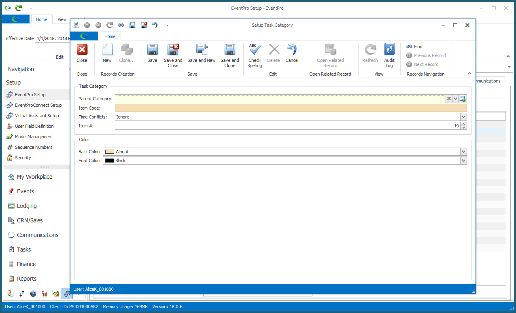The width and height of the screenshot is (516, 313).
Task: Increase Item # with the up spinner
Action: pos(464,124)
